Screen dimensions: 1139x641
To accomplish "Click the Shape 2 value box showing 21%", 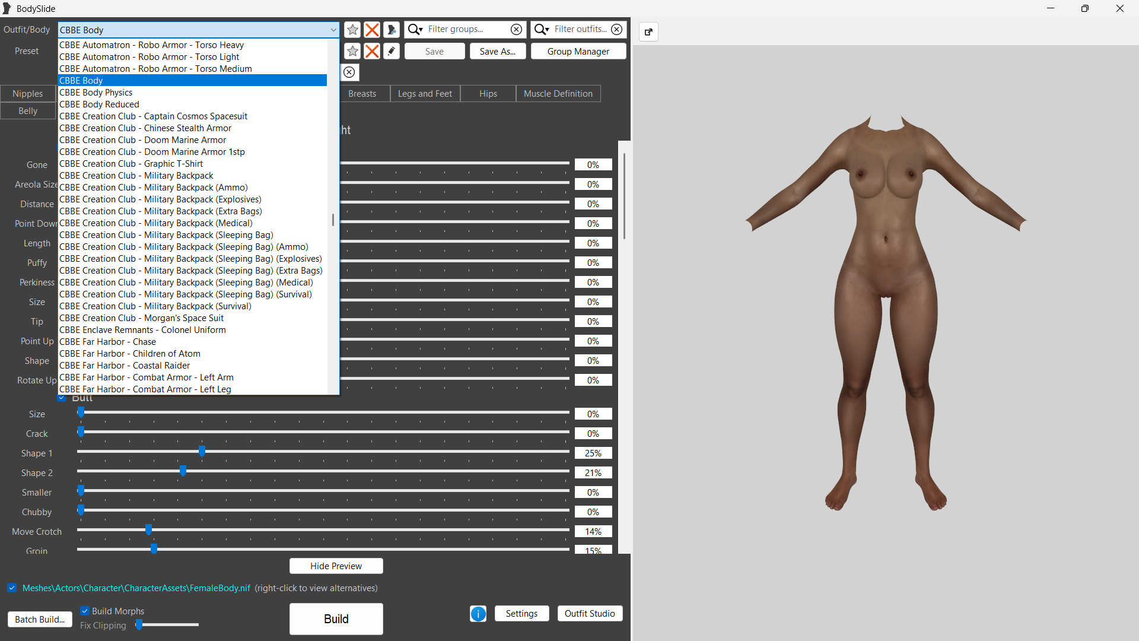I will pyautogui.click(x=593, y=473).
